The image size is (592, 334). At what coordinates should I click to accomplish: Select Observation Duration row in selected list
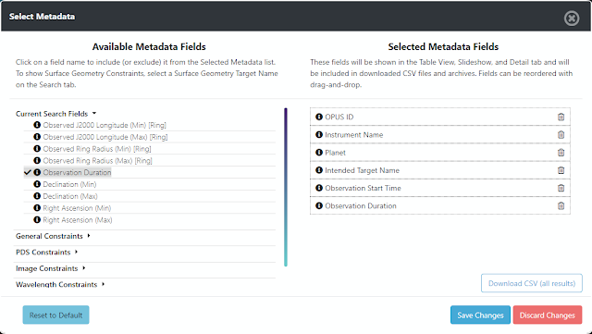point(440,205)
